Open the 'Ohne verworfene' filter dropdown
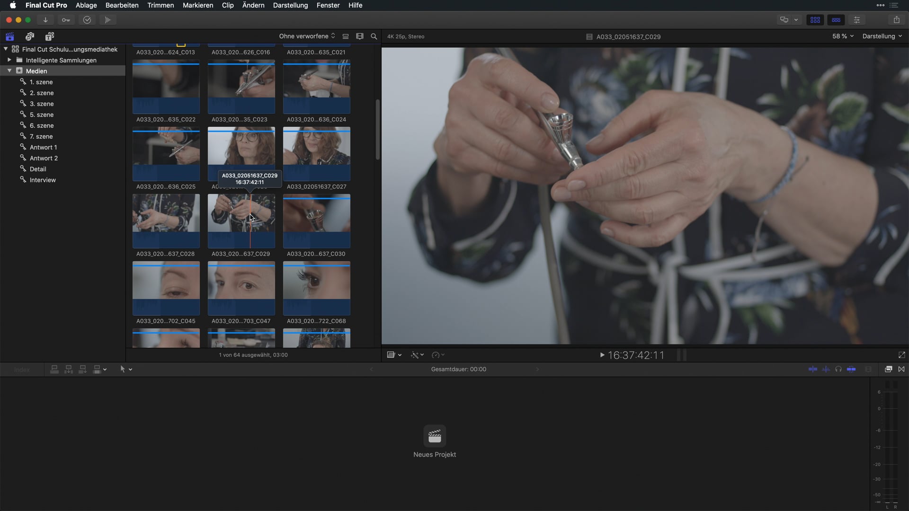Viewport: 909px width, 511px height. click(307, 36)
